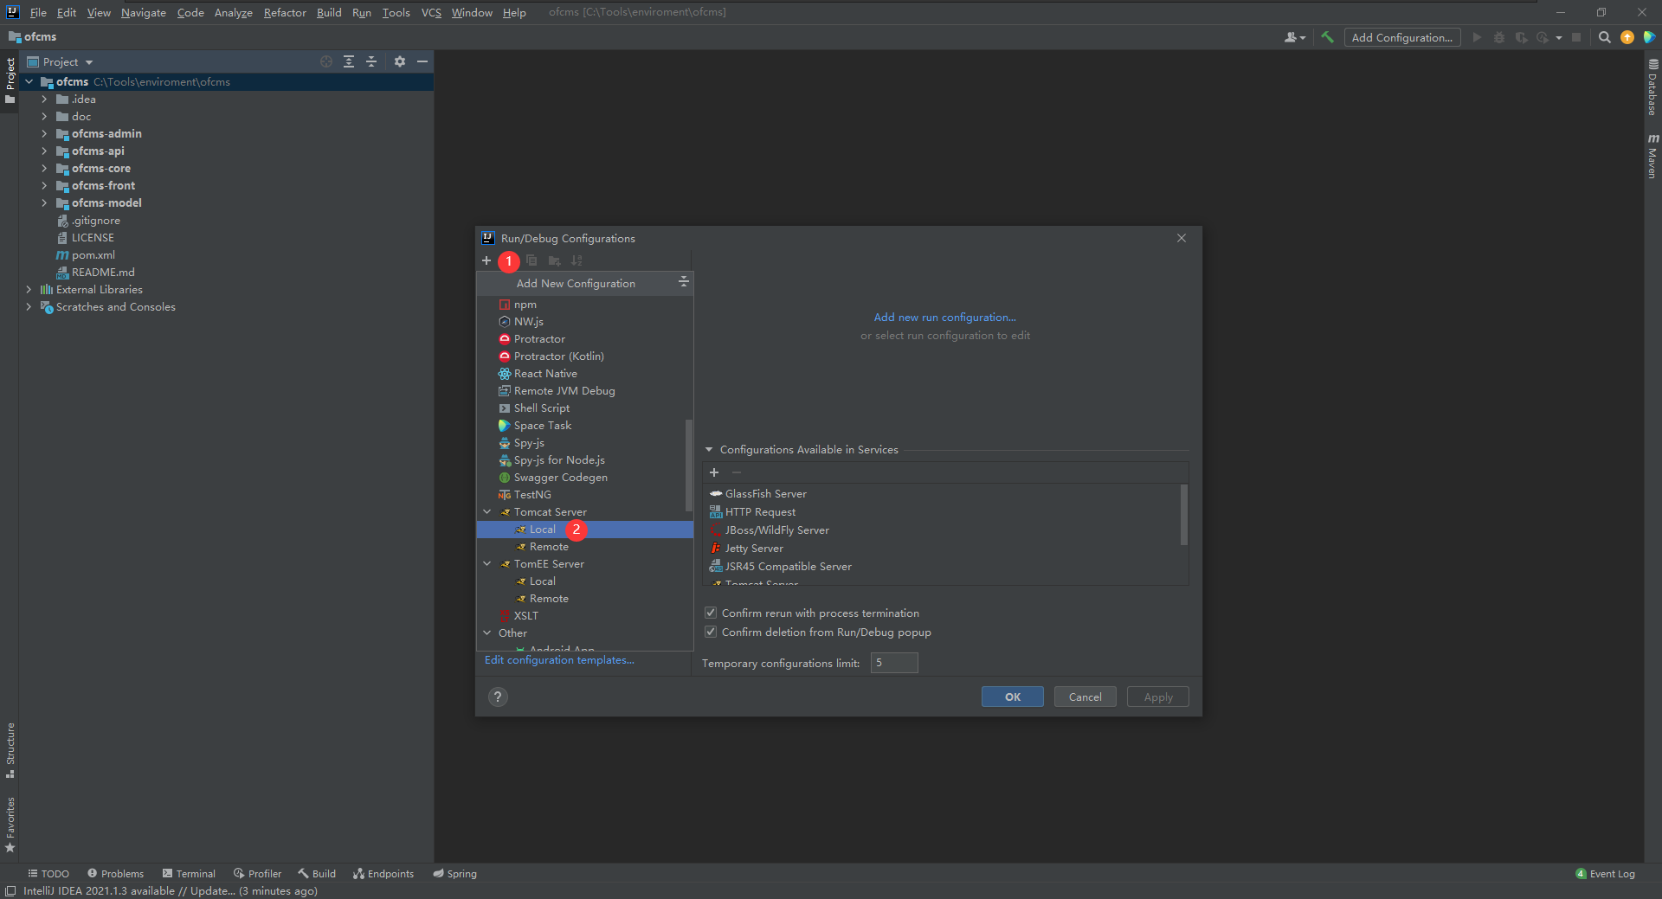Expand the ofcms-core module folder

(44, 168)
